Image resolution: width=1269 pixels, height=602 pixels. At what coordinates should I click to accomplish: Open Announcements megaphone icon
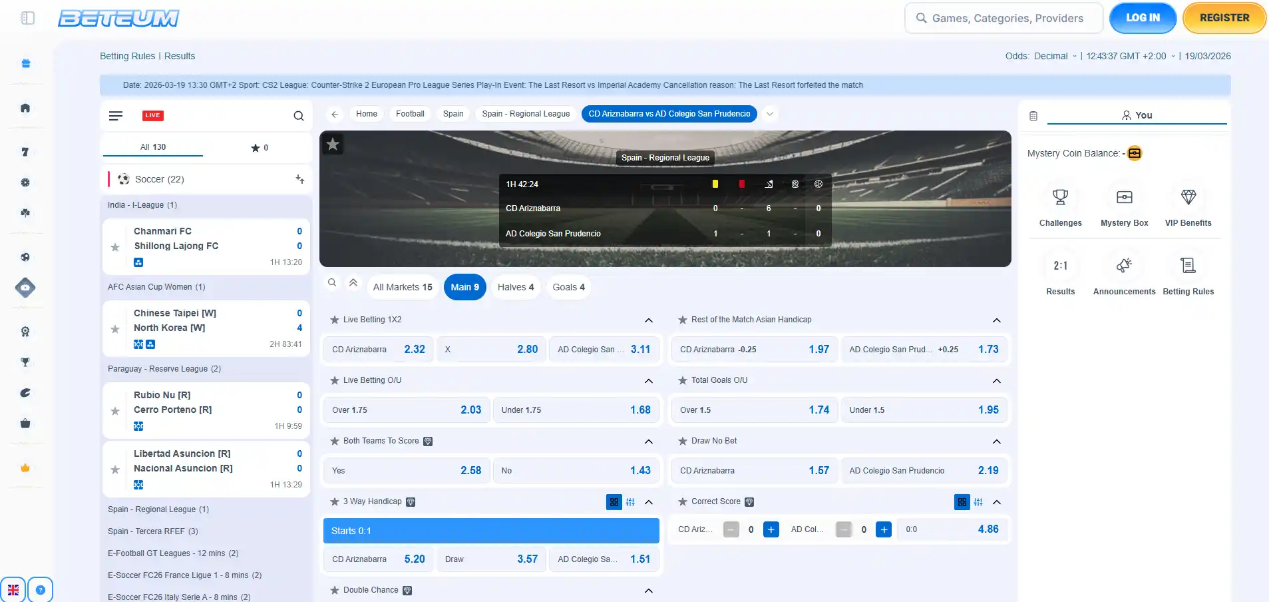(1124, 266)
